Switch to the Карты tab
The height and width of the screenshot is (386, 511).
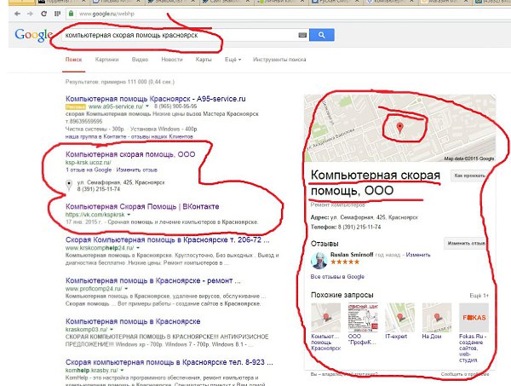click(x=204, y=60)
